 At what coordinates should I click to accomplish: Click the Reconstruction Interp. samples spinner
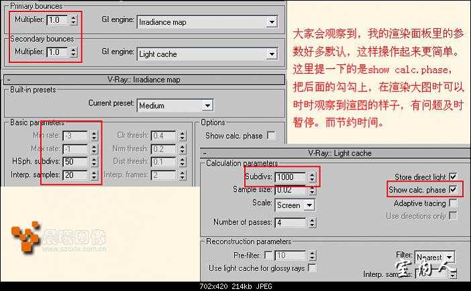point(453,274)
